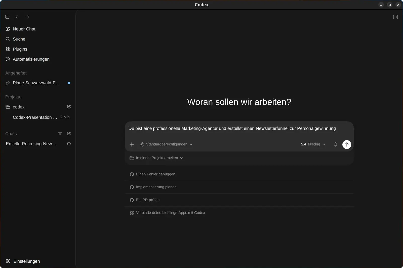
Task: Click the project folder-plus icon
Action: click(132, 158)
